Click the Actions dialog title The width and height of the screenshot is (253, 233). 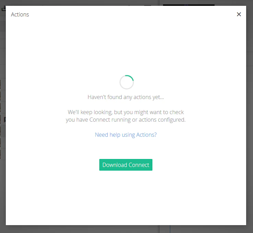click(20, 14)
